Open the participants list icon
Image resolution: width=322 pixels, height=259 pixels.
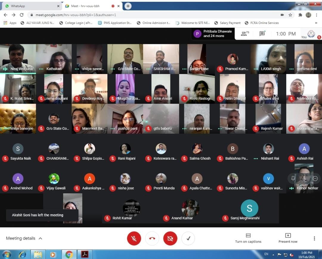pos(245,34)
